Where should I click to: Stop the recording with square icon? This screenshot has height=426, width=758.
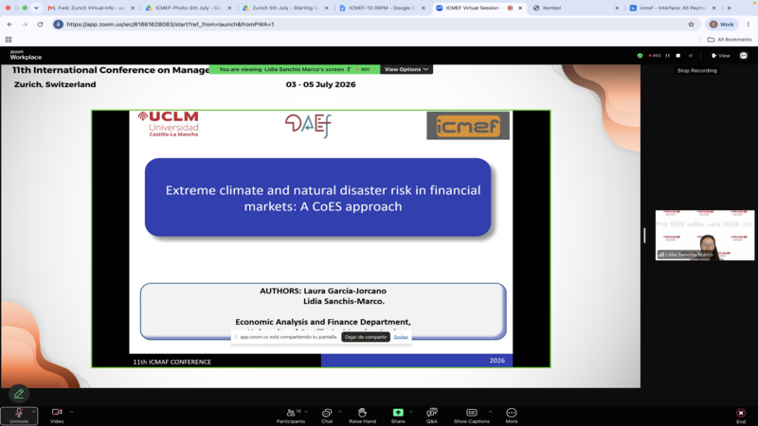(678, 56)
